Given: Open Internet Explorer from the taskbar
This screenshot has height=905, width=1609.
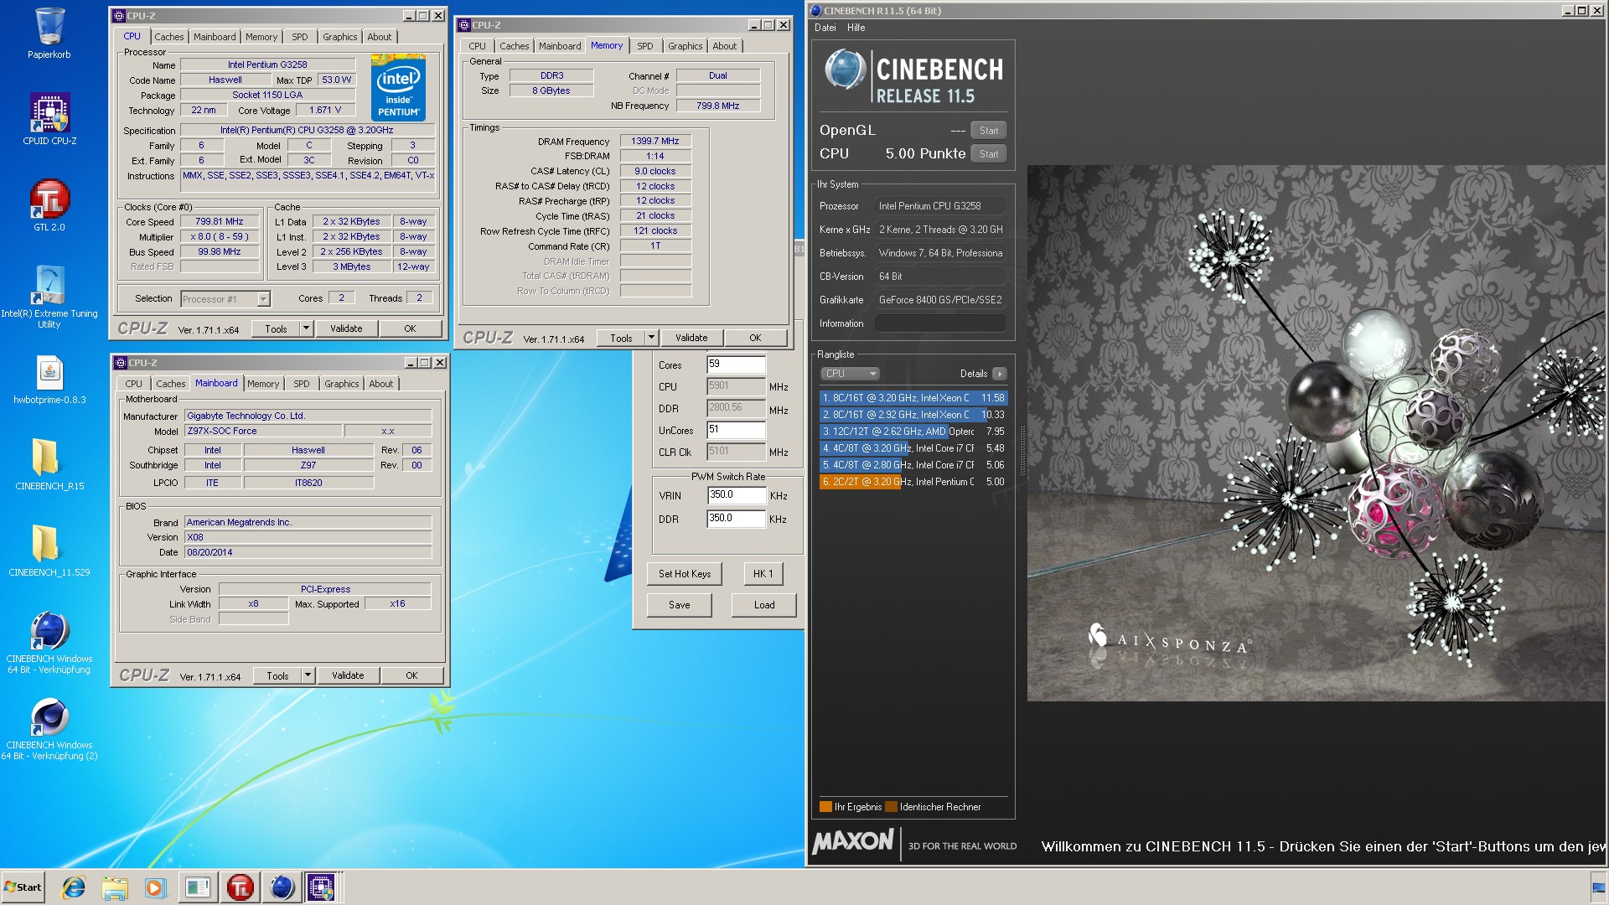Looking at the screenshot, I should click(x=74, y=887).
